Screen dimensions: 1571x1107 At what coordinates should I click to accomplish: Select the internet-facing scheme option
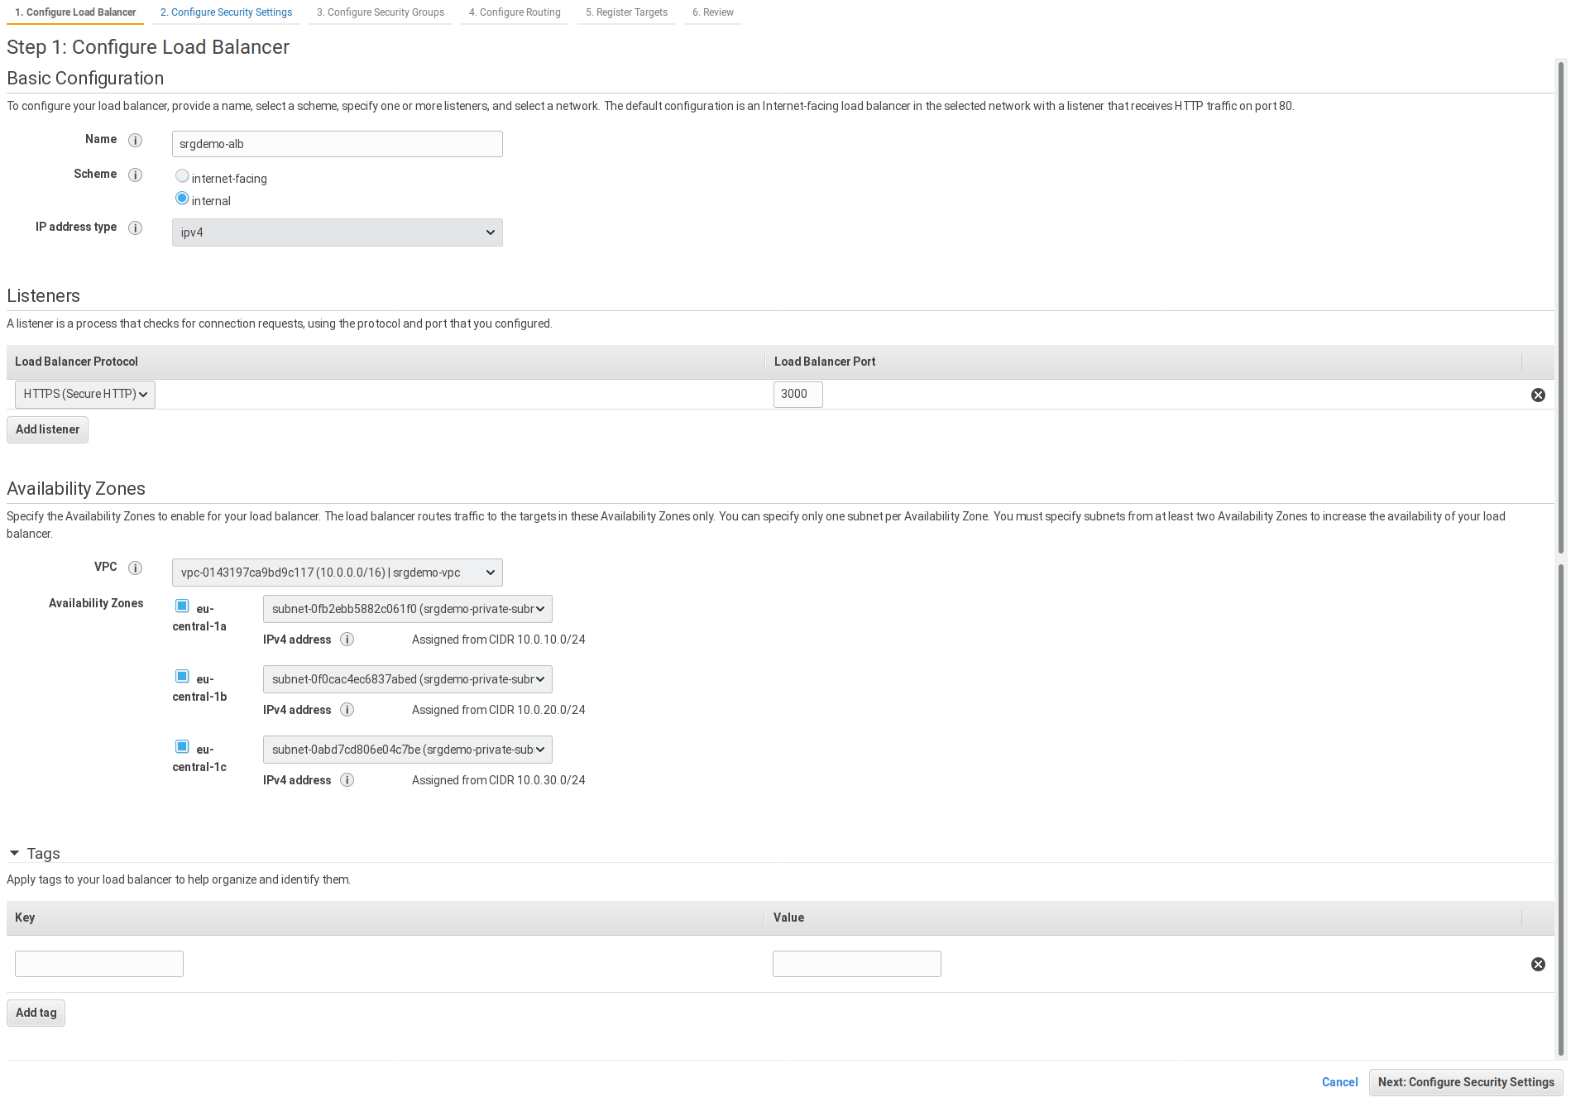[182, 176]
